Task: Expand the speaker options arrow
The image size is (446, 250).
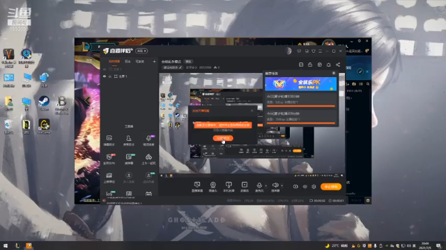Action: click(282, 185)
